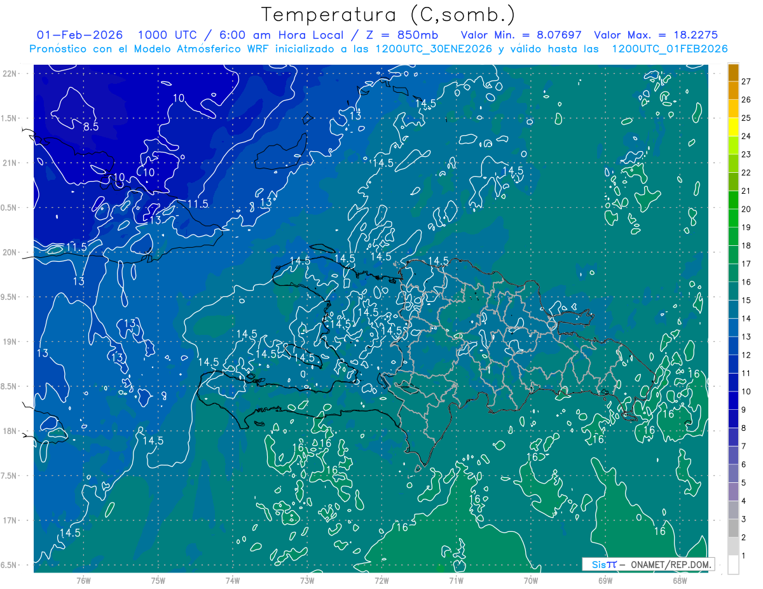Click legend value 19
Screen dimensions: 763x589
tap(746, 227)
